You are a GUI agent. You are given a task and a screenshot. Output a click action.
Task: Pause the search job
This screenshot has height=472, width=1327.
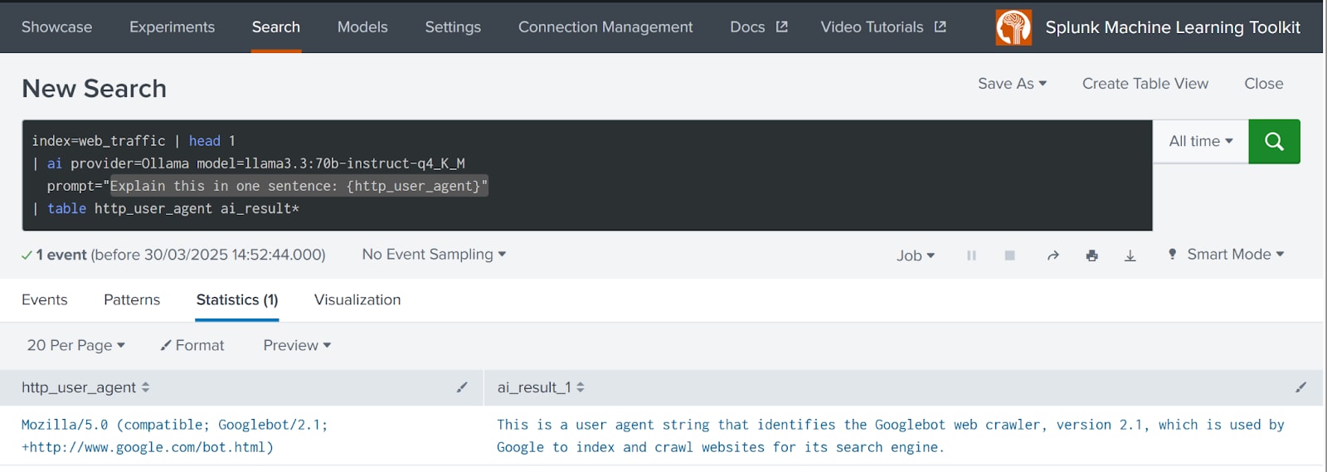971,255
